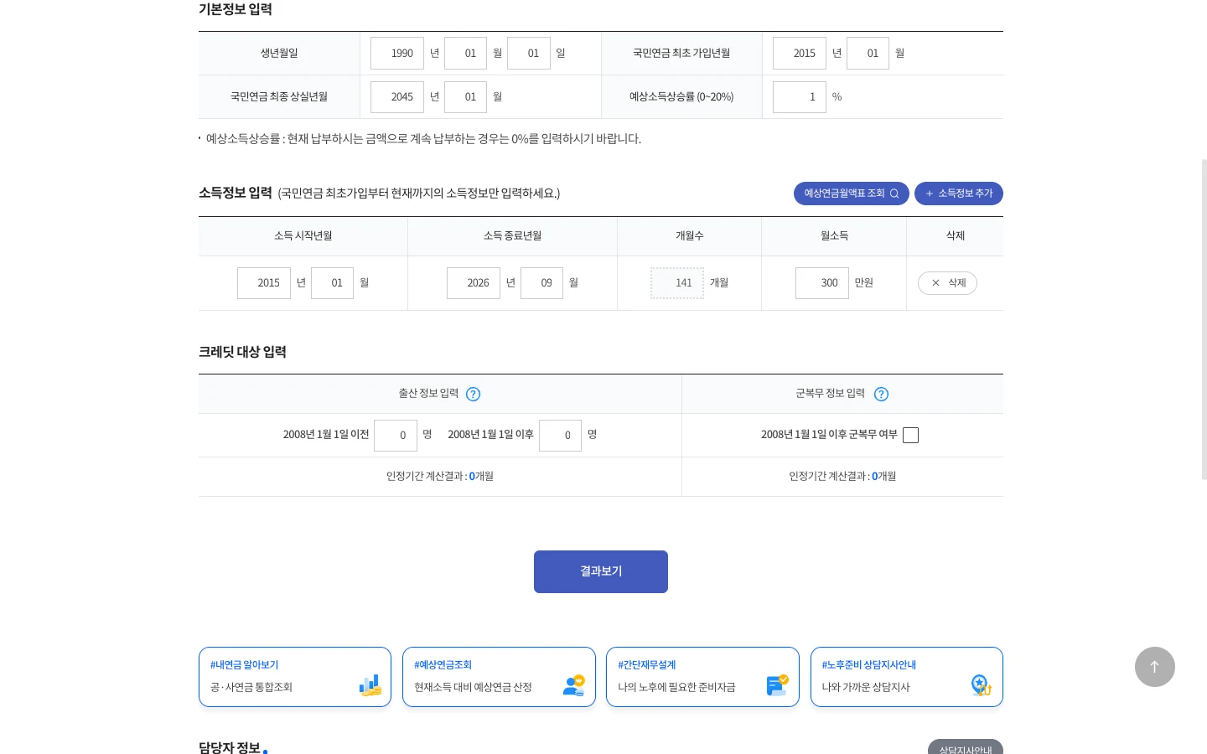Screen dimensions: 1207x754
Task: Open 예상연금월액표 조회
Action: click(x=852, y=194)
